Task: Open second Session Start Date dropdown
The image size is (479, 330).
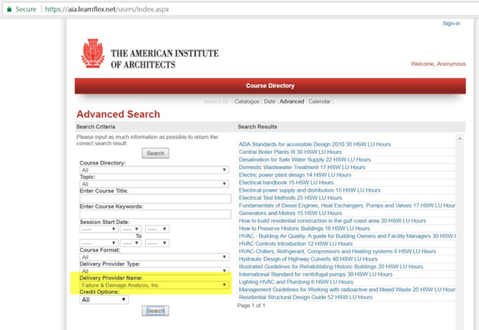Action: point(131,229)
